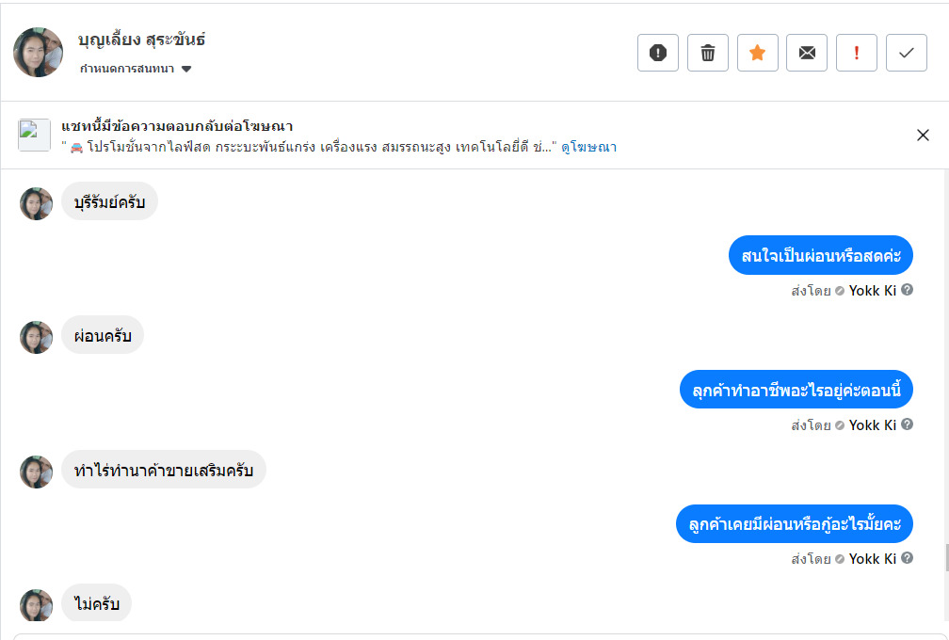The height and width of the screenshot is (640, 949).
Task: Click help icon under ลูกค้าเคยมีผ่อนหรือกู้อะไรมั้ยคะ message
Action: point(907,558)
